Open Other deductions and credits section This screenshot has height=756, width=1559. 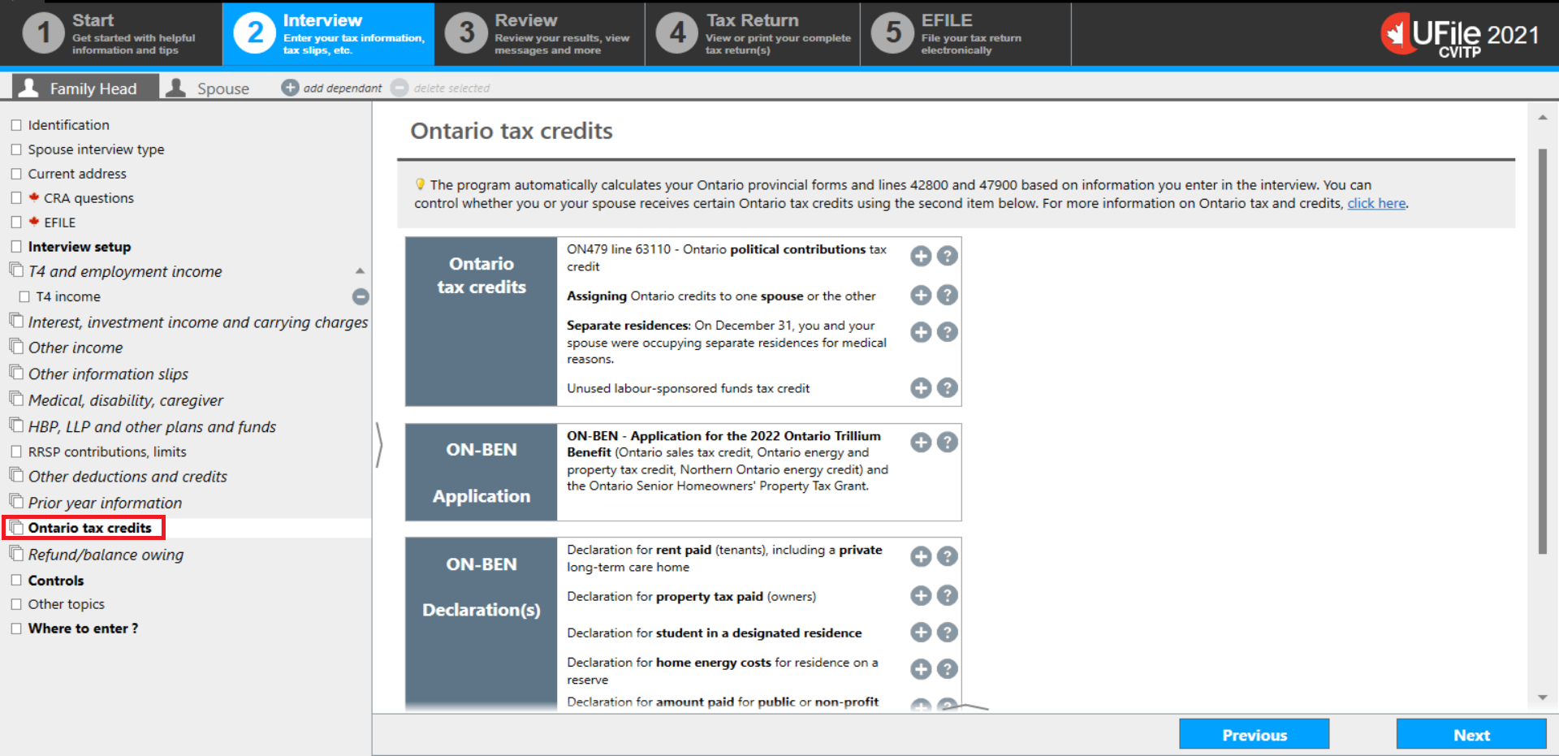[x=127, y=477]
